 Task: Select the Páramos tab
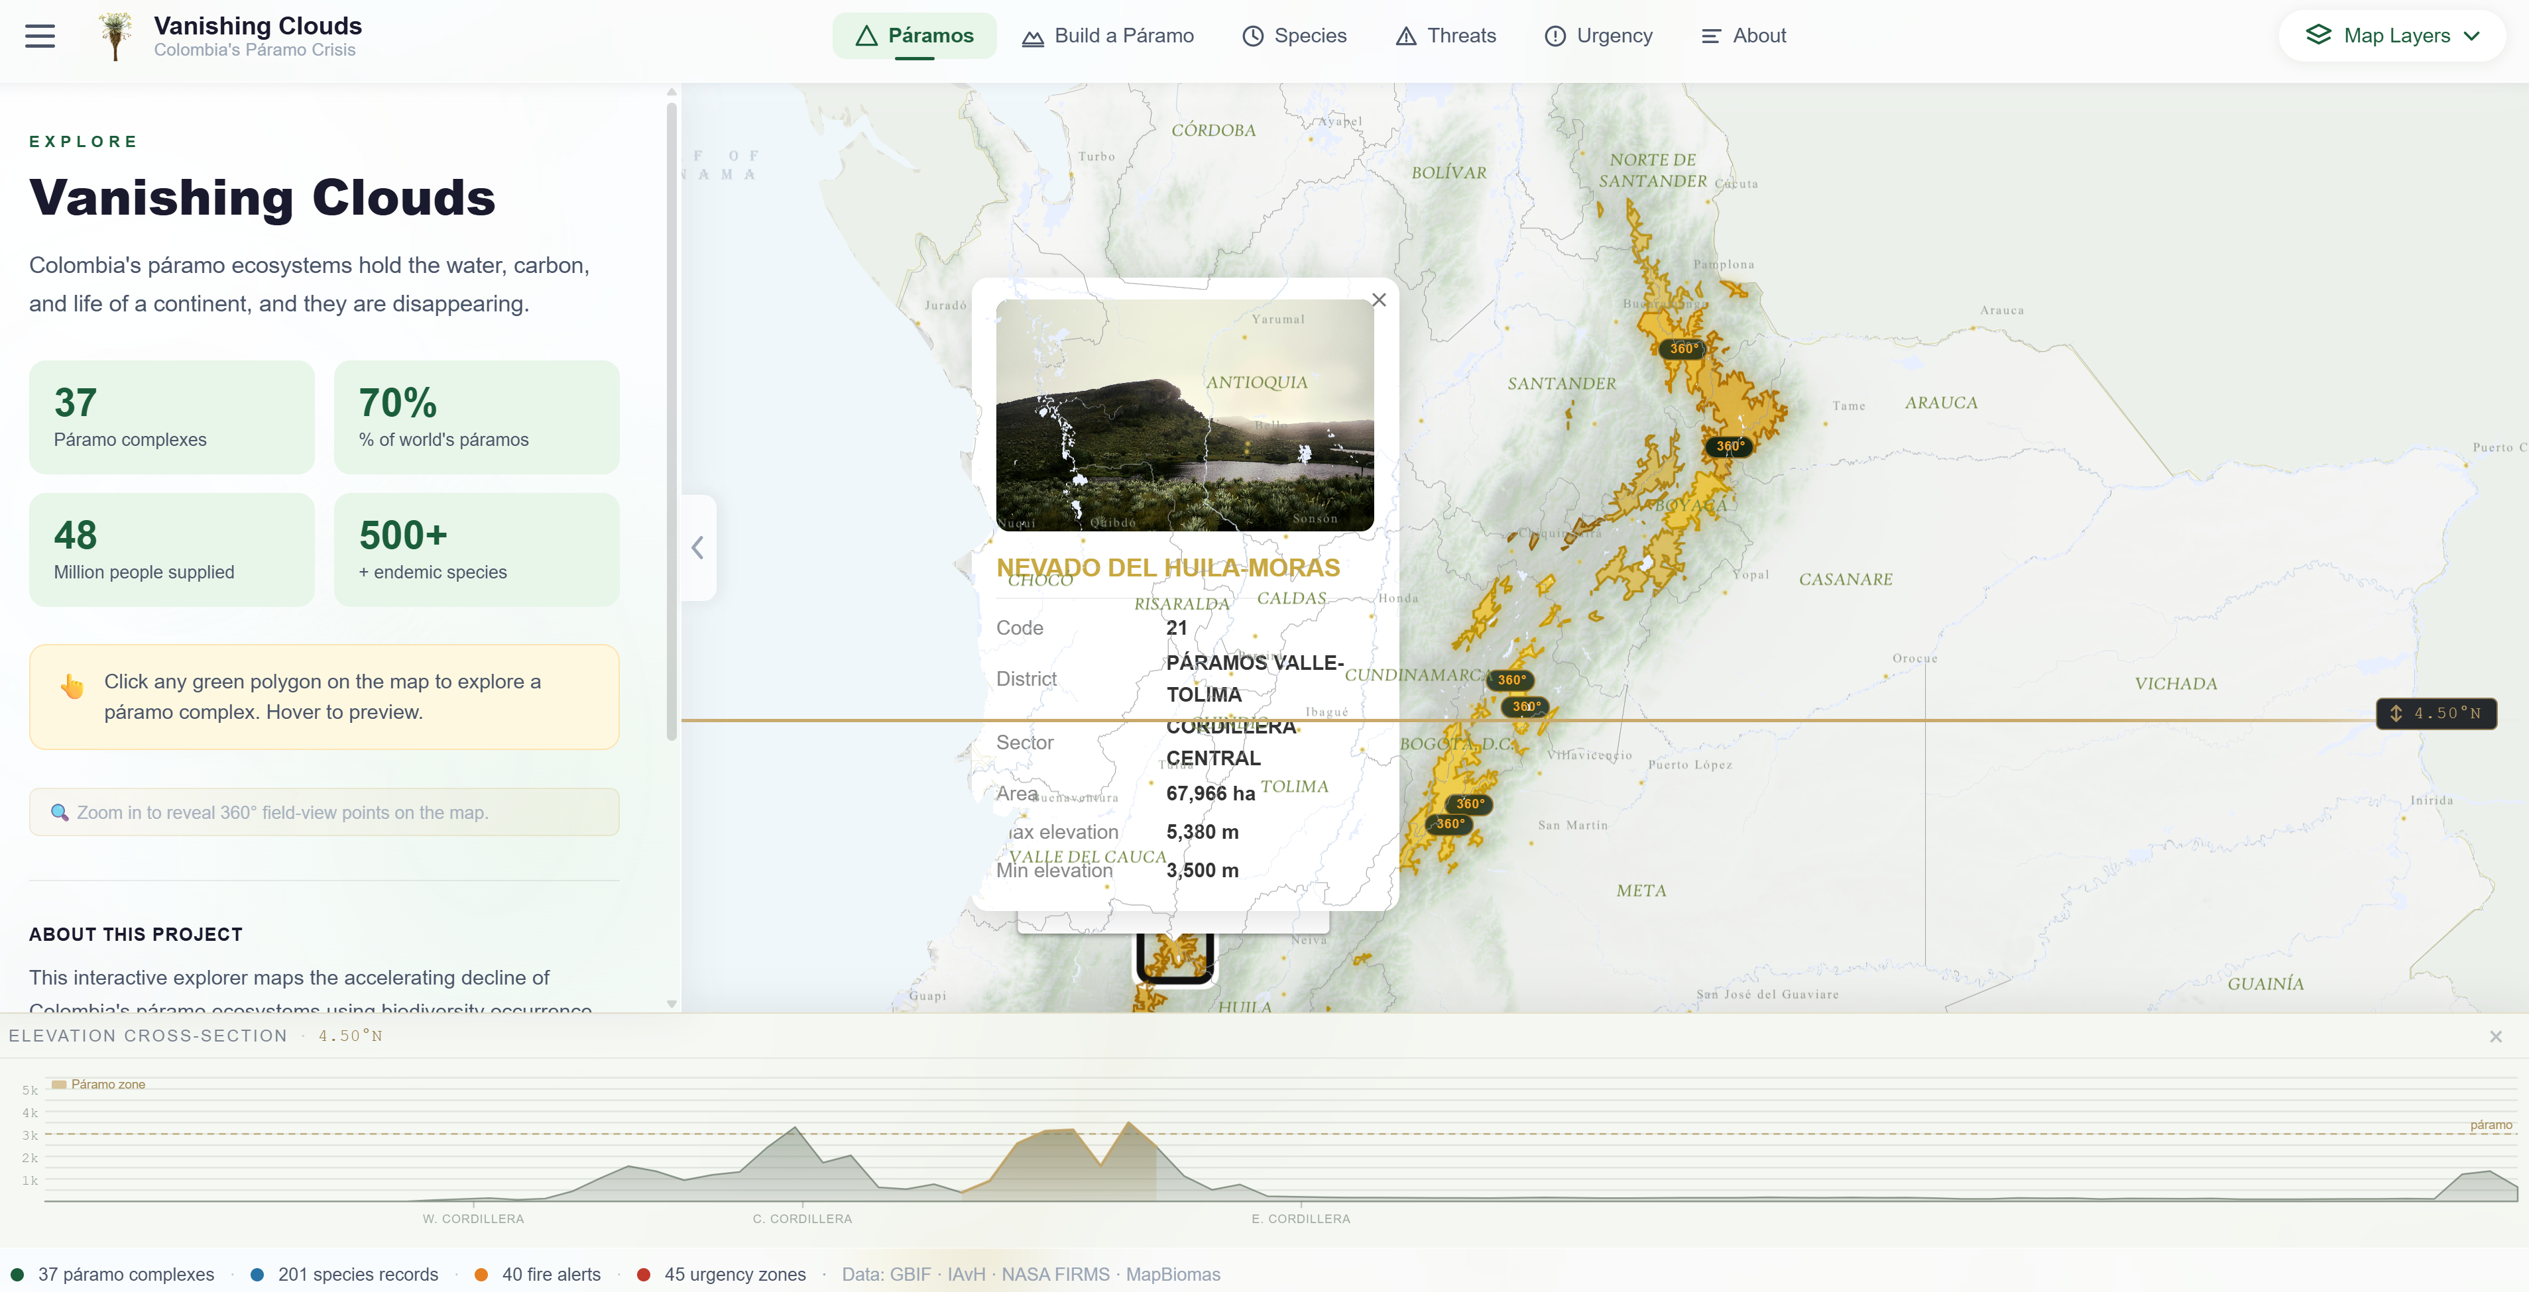(913, 36)
